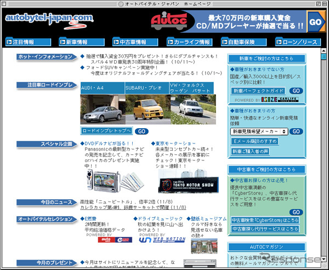The image size is (329, 270).
Task: Click the Tokyo Motor Show sign image
Action: pos(189,181)
